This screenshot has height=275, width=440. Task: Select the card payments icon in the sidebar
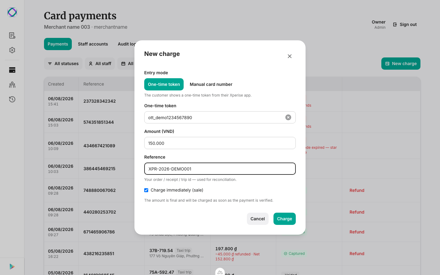[12, 70]
